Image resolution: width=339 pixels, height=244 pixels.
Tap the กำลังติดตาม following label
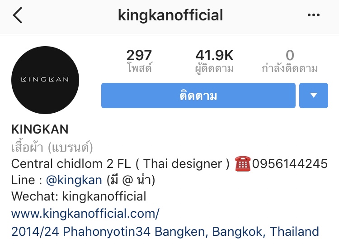[290, 68]
